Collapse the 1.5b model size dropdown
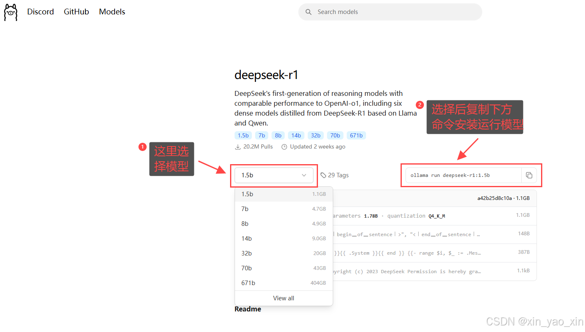Viewport: 585px width, 332px height. [x=274, y=175]
